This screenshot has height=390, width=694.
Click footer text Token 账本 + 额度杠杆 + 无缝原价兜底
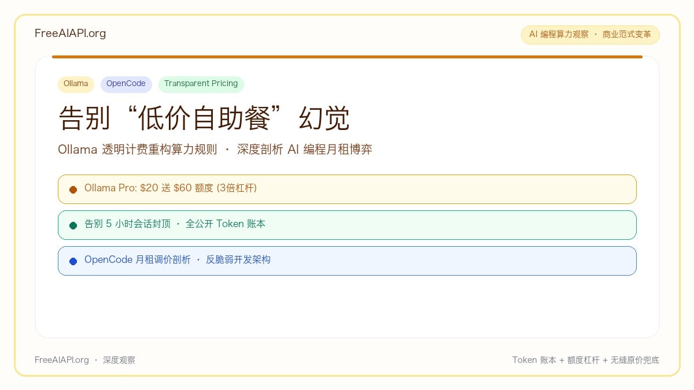click(585, 360)
